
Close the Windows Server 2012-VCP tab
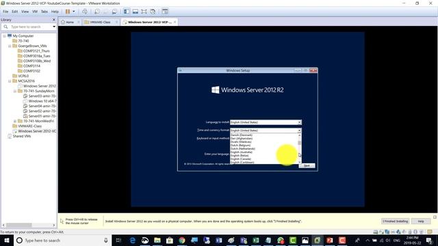tap(175, 22)
